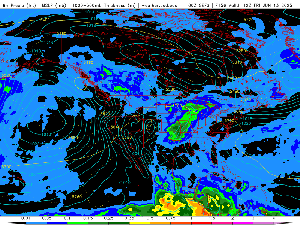Click the '6h Precip (in.)' header label
Screen dimensions: 300x225
[19, 5]
